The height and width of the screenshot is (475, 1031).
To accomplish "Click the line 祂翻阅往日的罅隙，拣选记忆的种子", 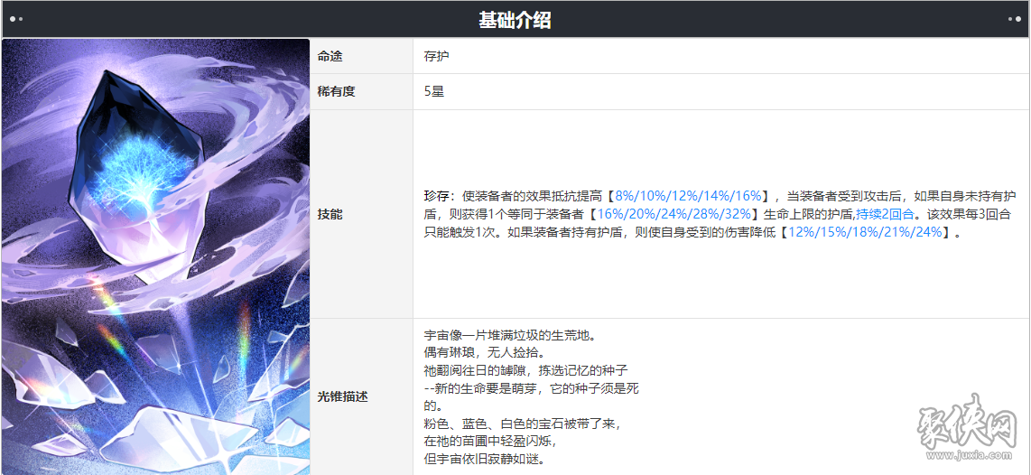I will [526, 372].
